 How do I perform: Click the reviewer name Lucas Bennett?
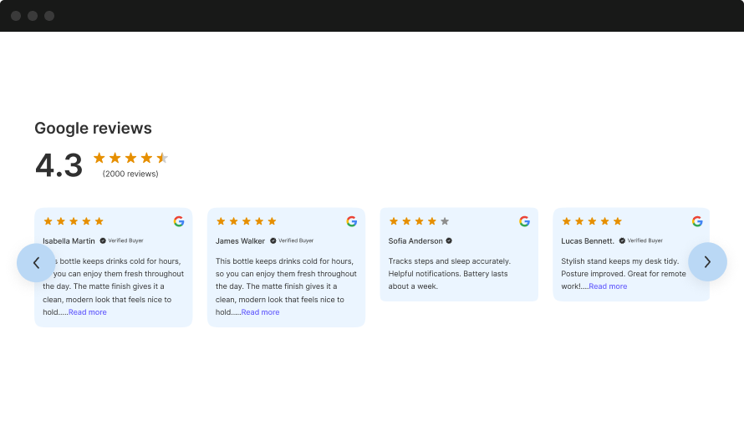click(588, 240)
